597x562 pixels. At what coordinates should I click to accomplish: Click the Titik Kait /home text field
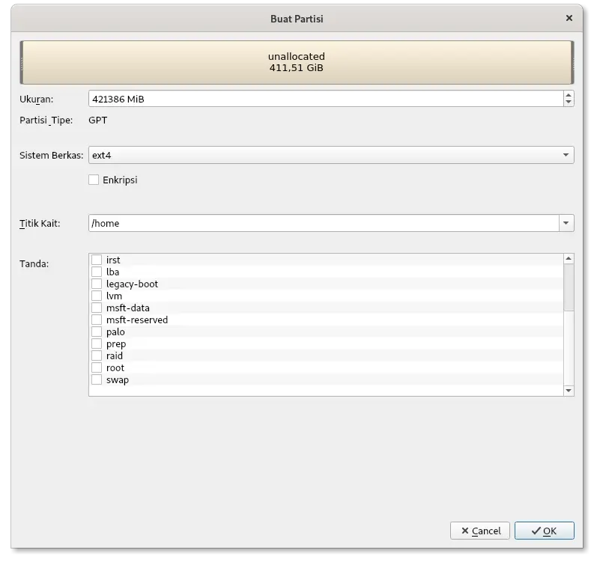324,223
